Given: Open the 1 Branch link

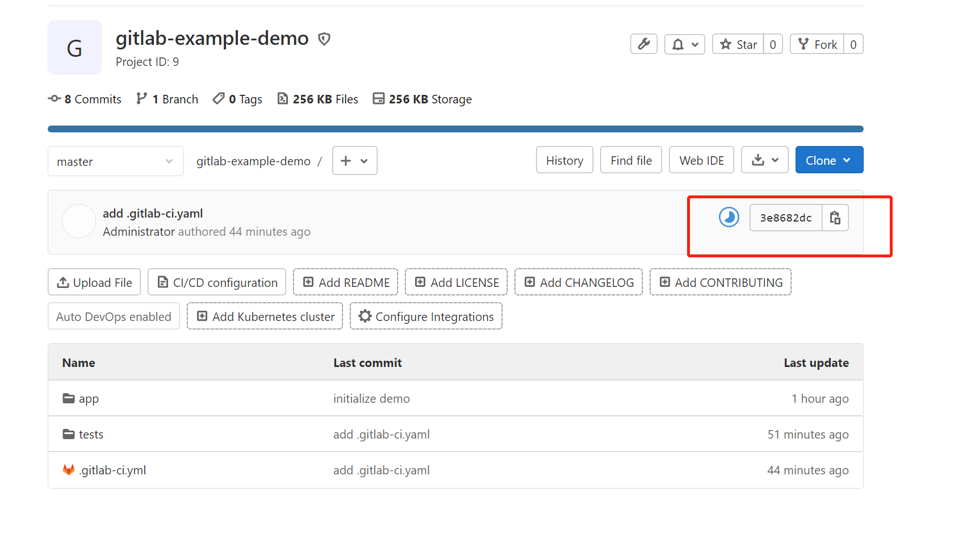Looking at the screenshot, I should point(168,99).
